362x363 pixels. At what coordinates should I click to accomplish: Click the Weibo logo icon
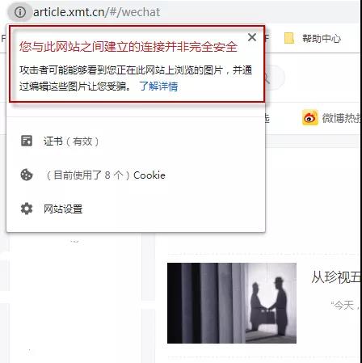(309, 118)
